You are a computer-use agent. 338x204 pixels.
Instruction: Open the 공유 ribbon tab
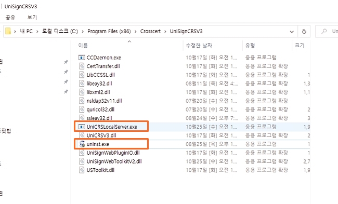pos(10,17)
